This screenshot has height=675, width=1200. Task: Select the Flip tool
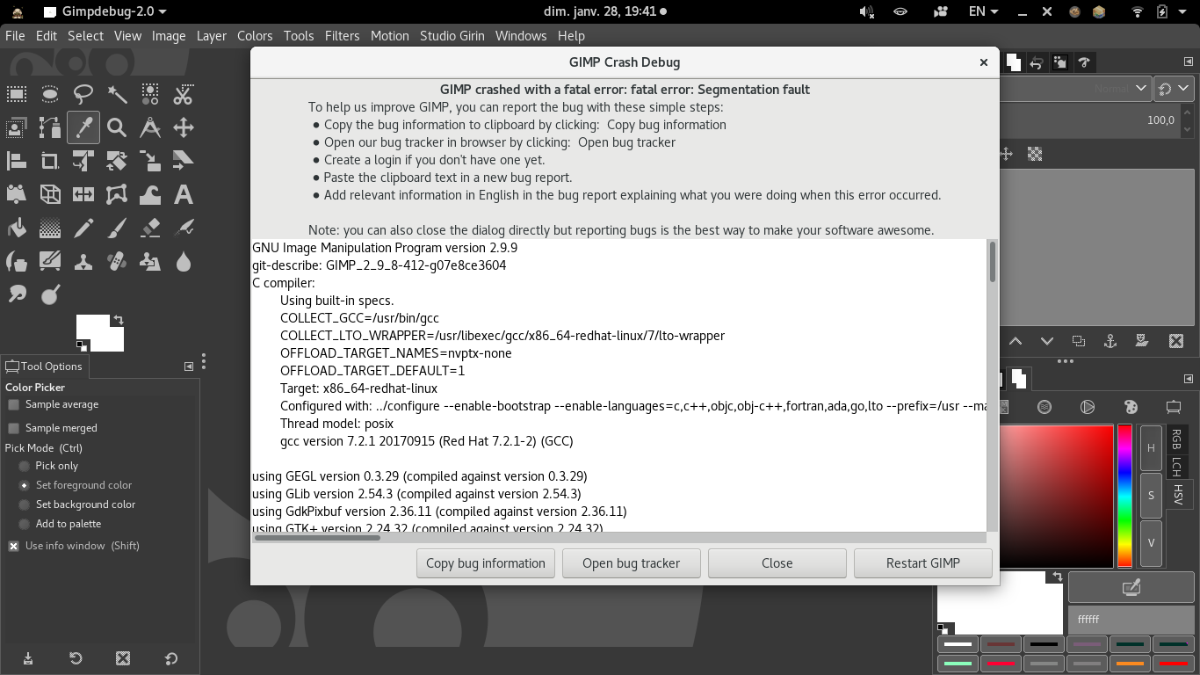[x=83, y=194]
